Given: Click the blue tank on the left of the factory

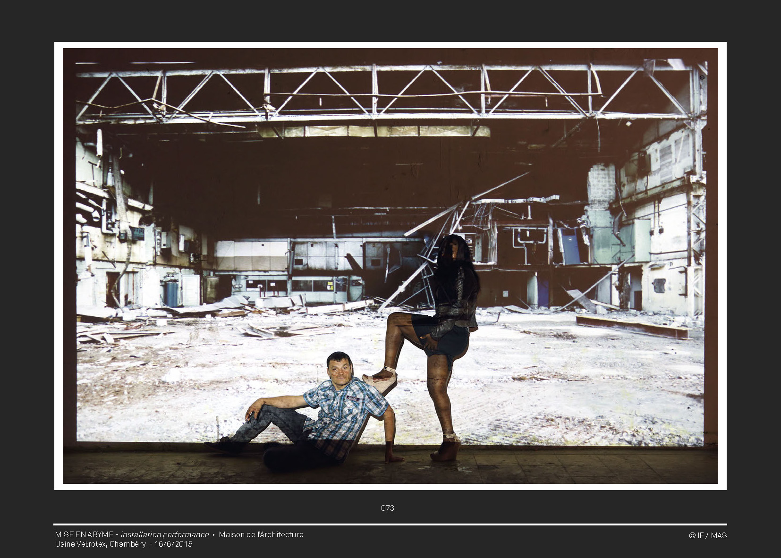Looking at the screenshot, I should pos(171,294).
